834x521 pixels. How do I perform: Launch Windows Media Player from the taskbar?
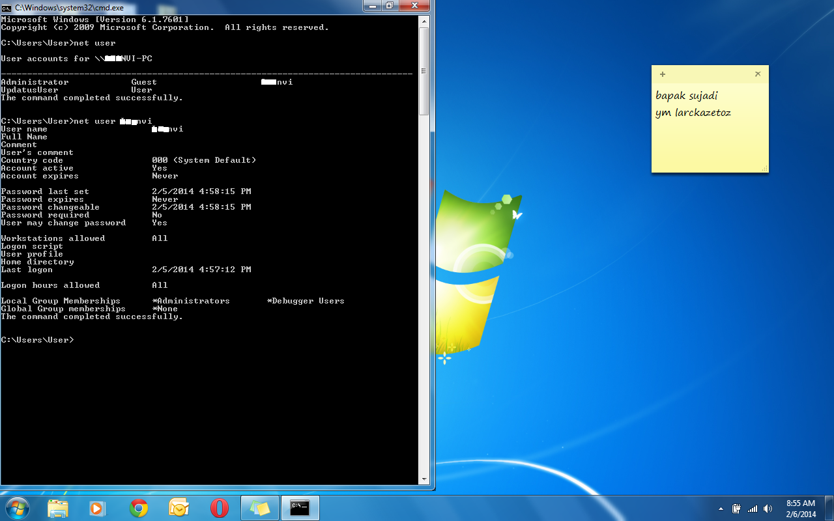[x=98, y=508]
